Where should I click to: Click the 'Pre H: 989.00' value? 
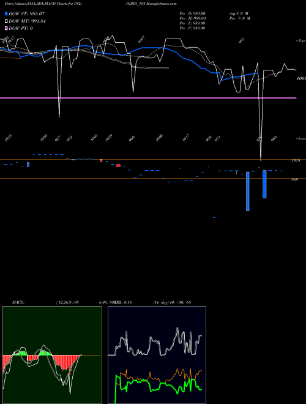coord(192,18)
